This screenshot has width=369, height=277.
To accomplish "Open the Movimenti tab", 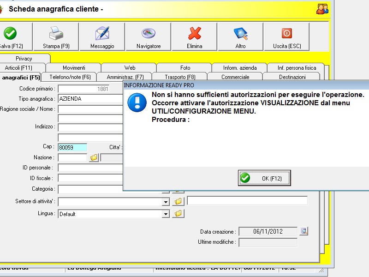I will pos(74,68).
